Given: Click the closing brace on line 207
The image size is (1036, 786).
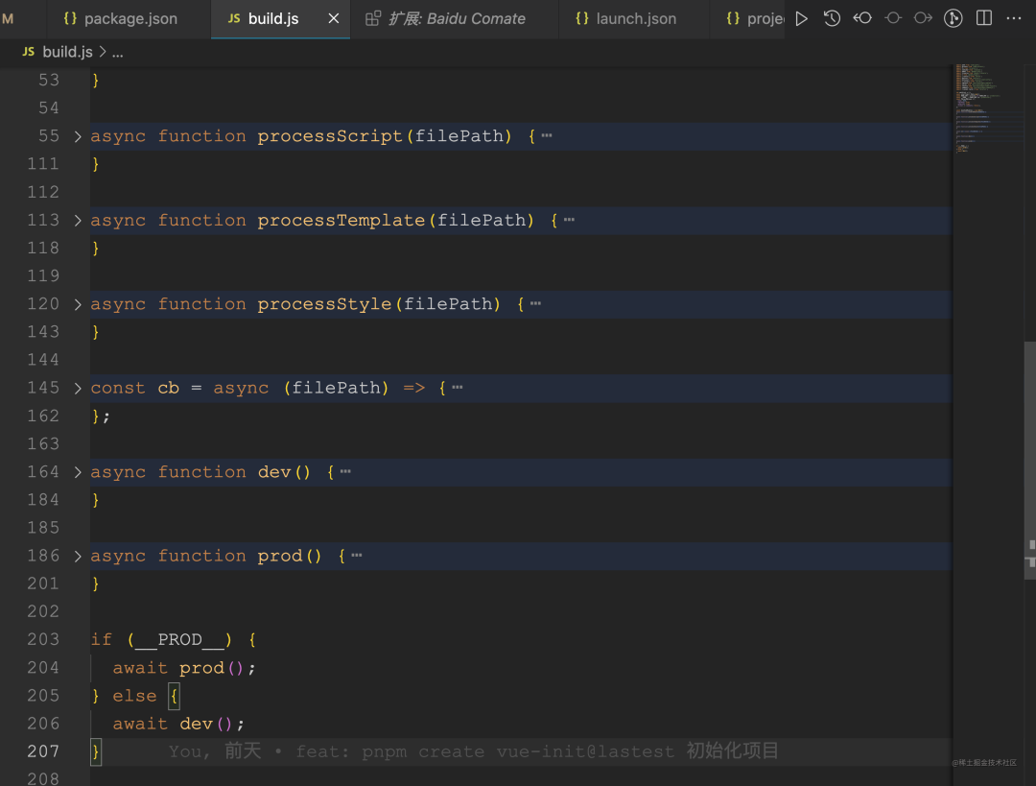Looking at the screenshot, I should click(x=96, y=751).
